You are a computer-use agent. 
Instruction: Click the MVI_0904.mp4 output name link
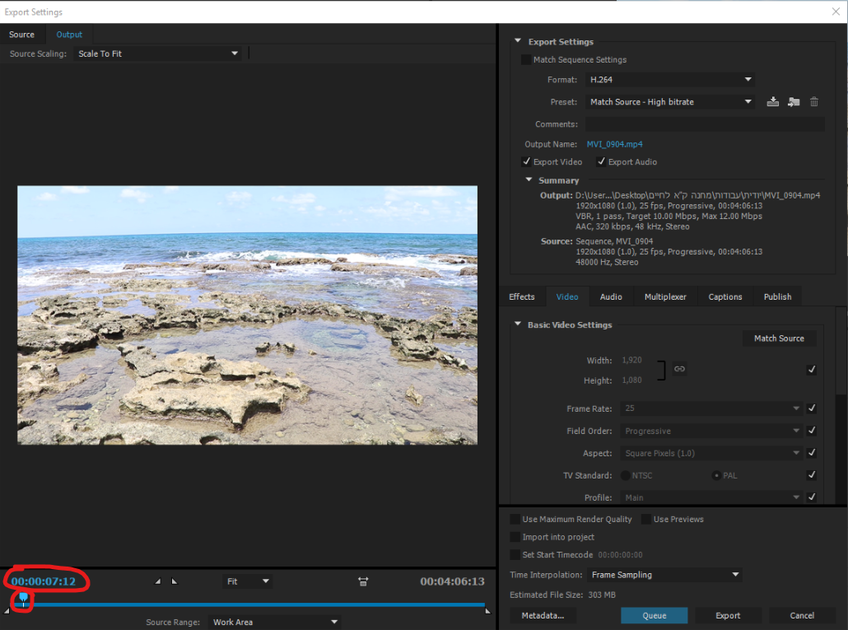point(614,144)
